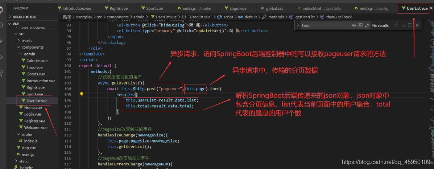Open index.js under the router folder
The image size is (434, 169).
28,141
